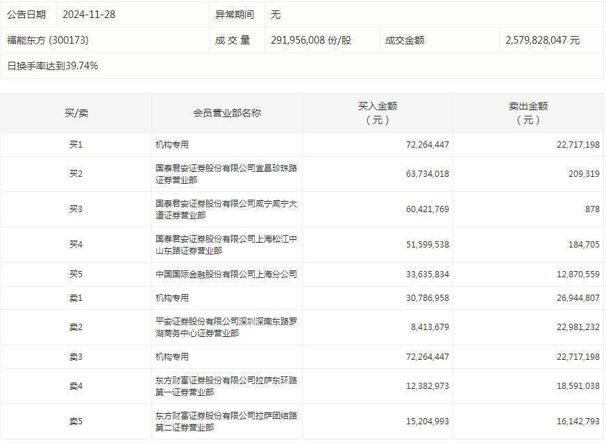Click the sell amount 184,705

(x=584, y=245)
